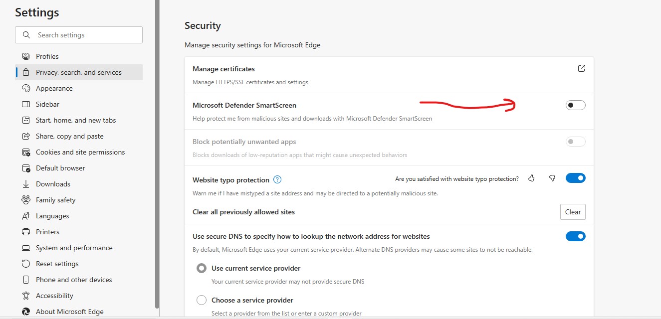Open the Profiles settings page

79,56
